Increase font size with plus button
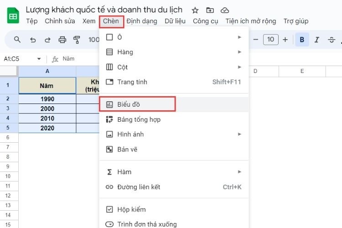Screen dimensions: 342x228 coord(285,40)
